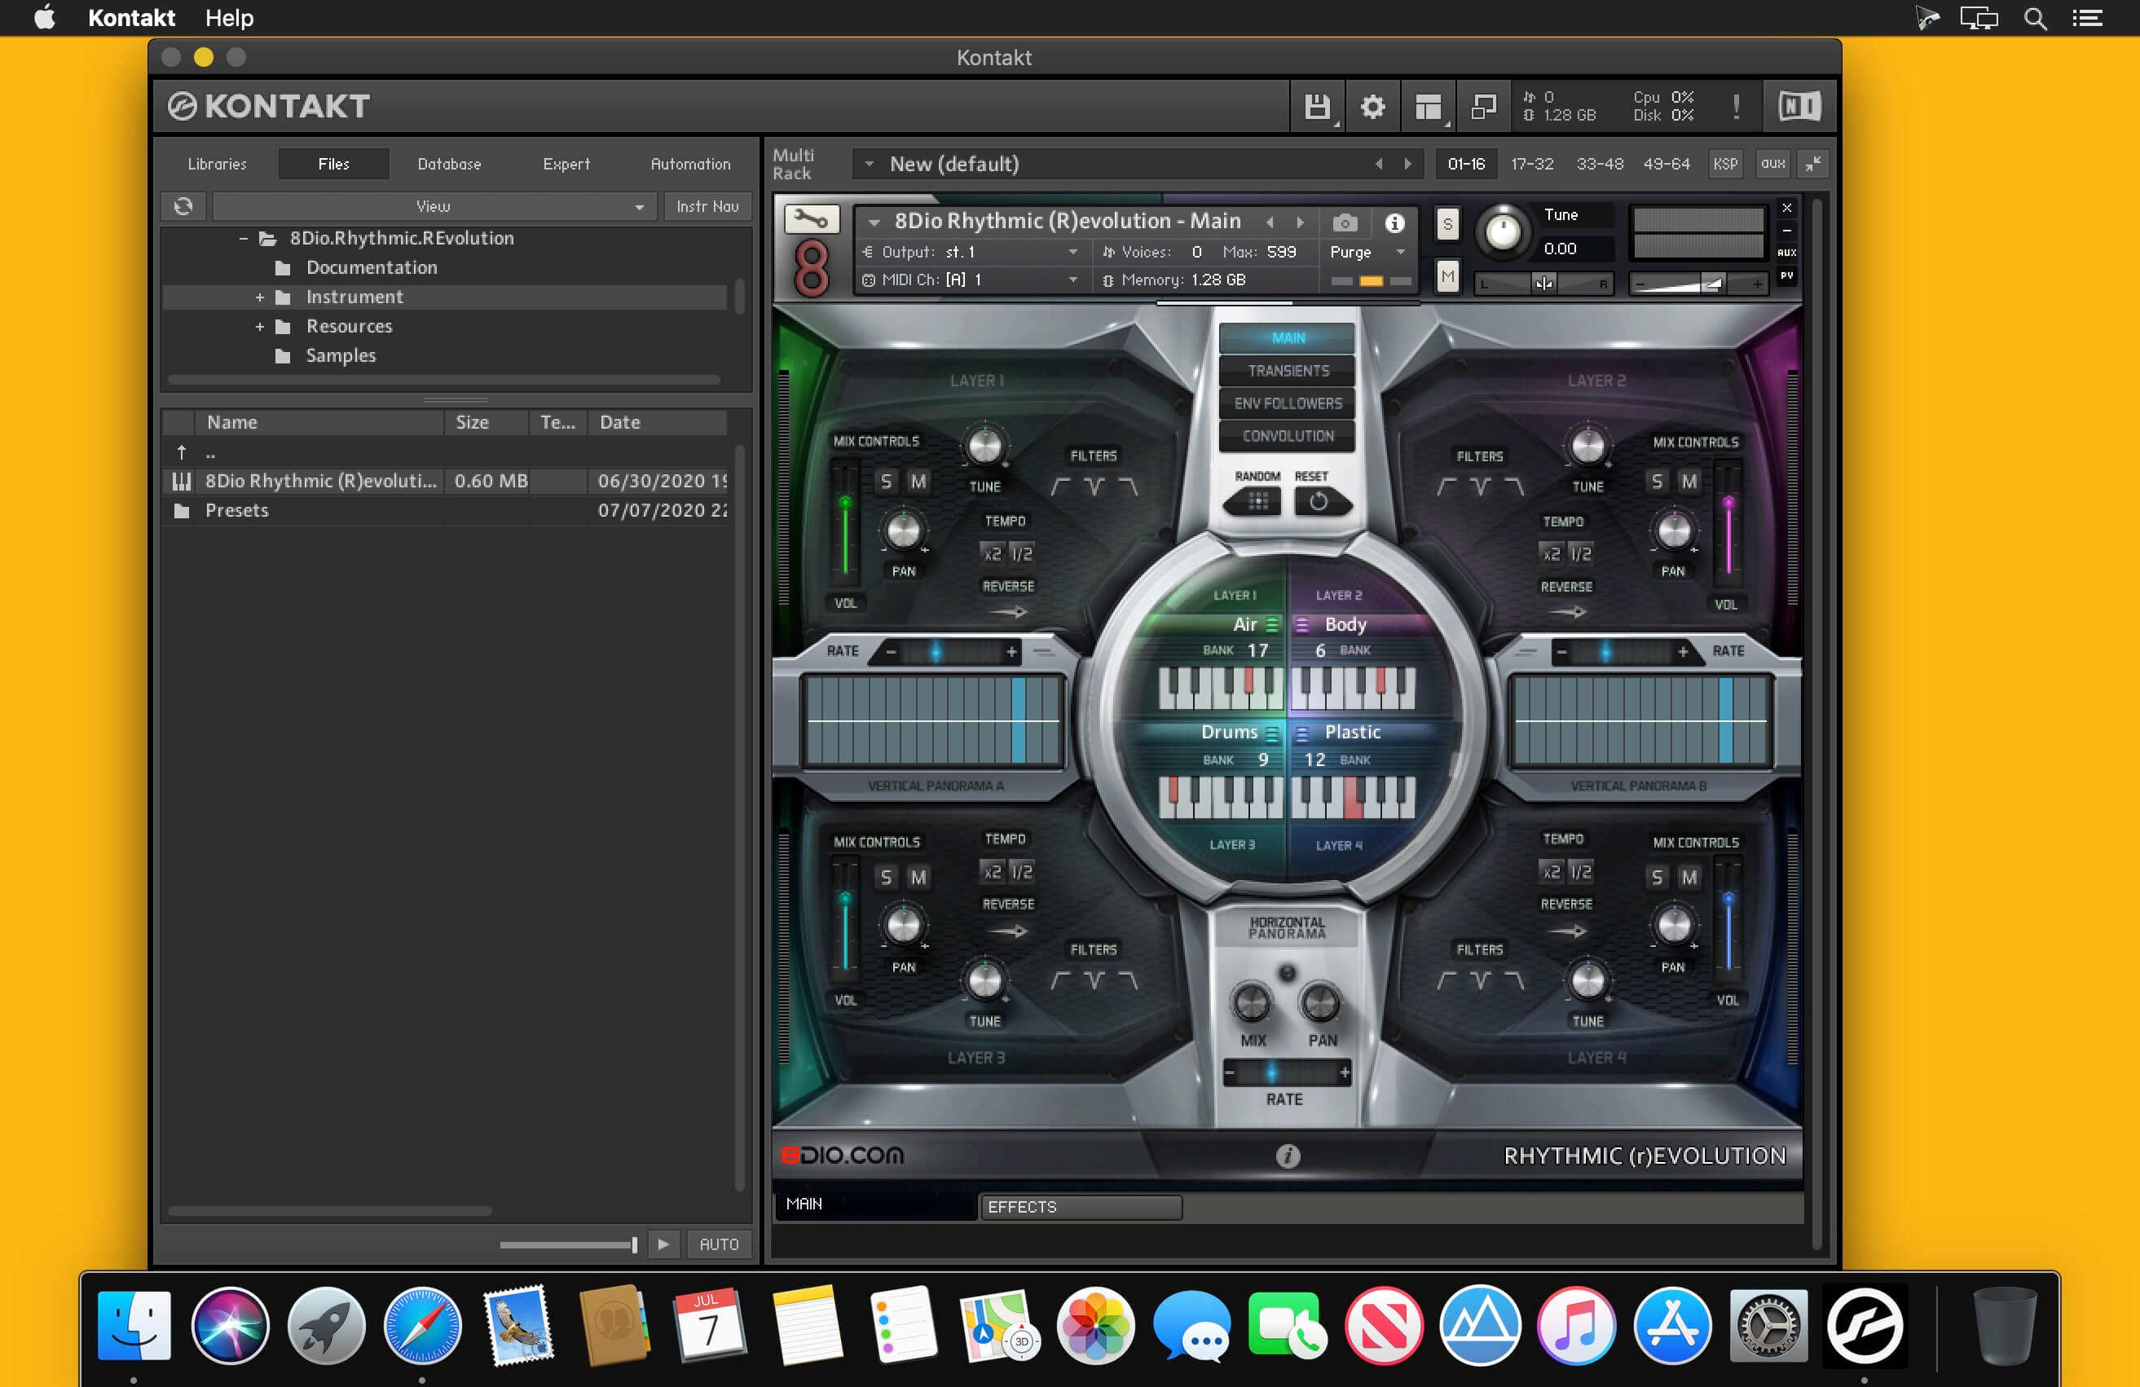Click the Native Instruments NI logo button
The height and width of the screenshot is (1387, 2140).
coord(1799,107)
